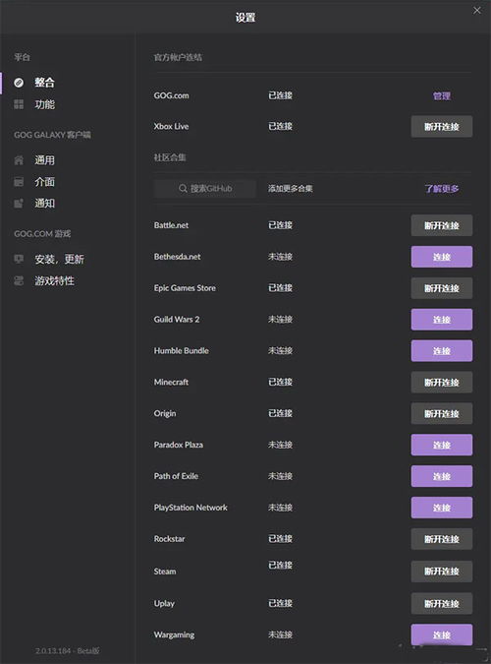Click the 了解更多 link
491x664 pixels.
[x=442, y=189]
